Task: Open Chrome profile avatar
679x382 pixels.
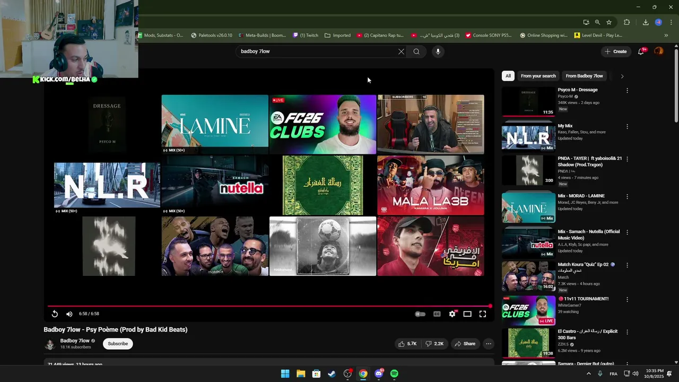Action: click(658, 22)
